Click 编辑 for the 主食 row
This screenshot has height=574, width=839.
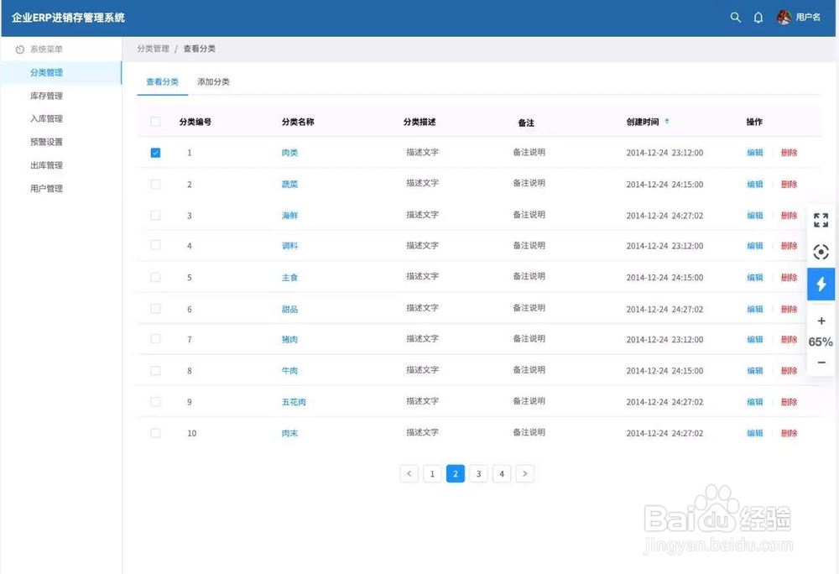click(755, 278)
